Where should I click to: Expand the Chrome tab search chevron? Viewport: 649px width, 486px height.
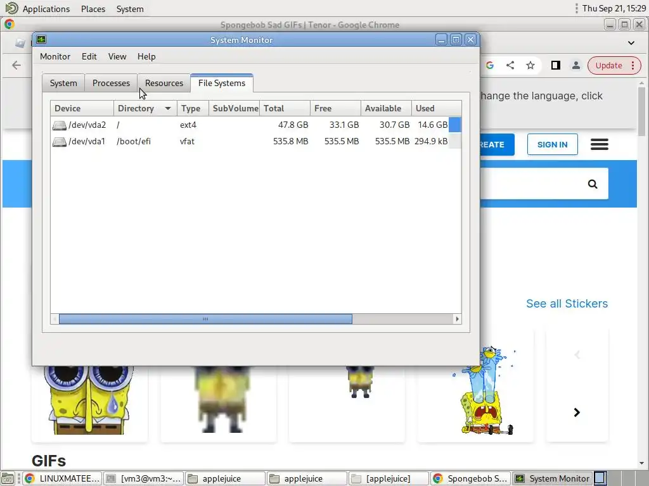(631, 43)
